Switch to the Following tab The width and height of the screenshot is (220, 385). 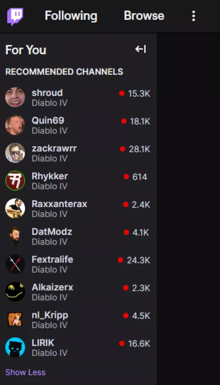click(x=71, y=16)
